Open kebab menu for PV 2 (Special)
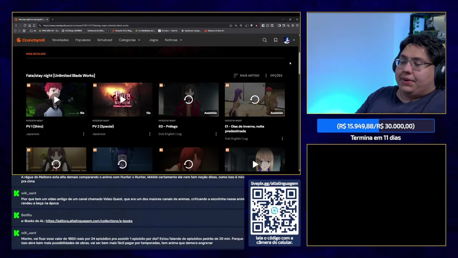This screenshot has width=458, height=258. click(x=150, y=134)
